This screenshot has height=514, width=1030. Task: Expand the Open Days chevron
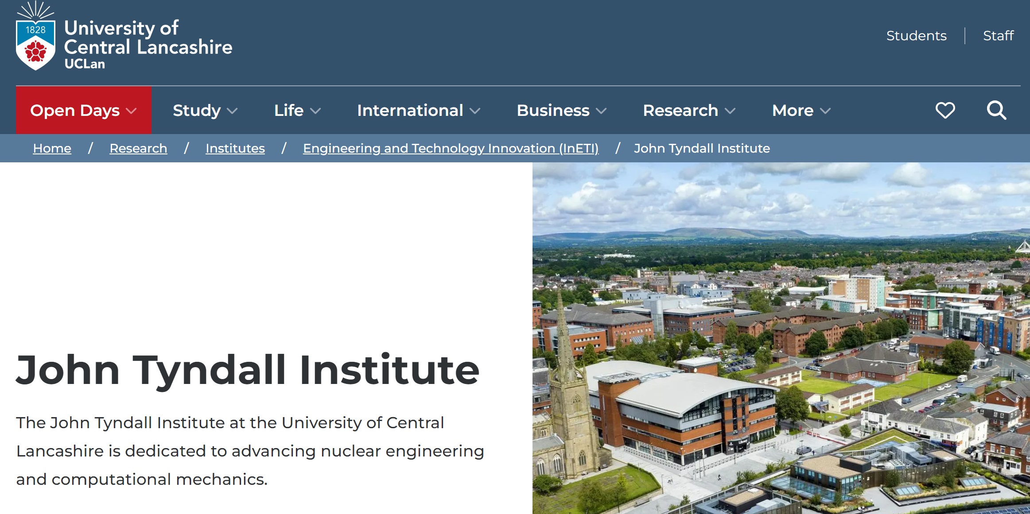(x=132, y=111)
